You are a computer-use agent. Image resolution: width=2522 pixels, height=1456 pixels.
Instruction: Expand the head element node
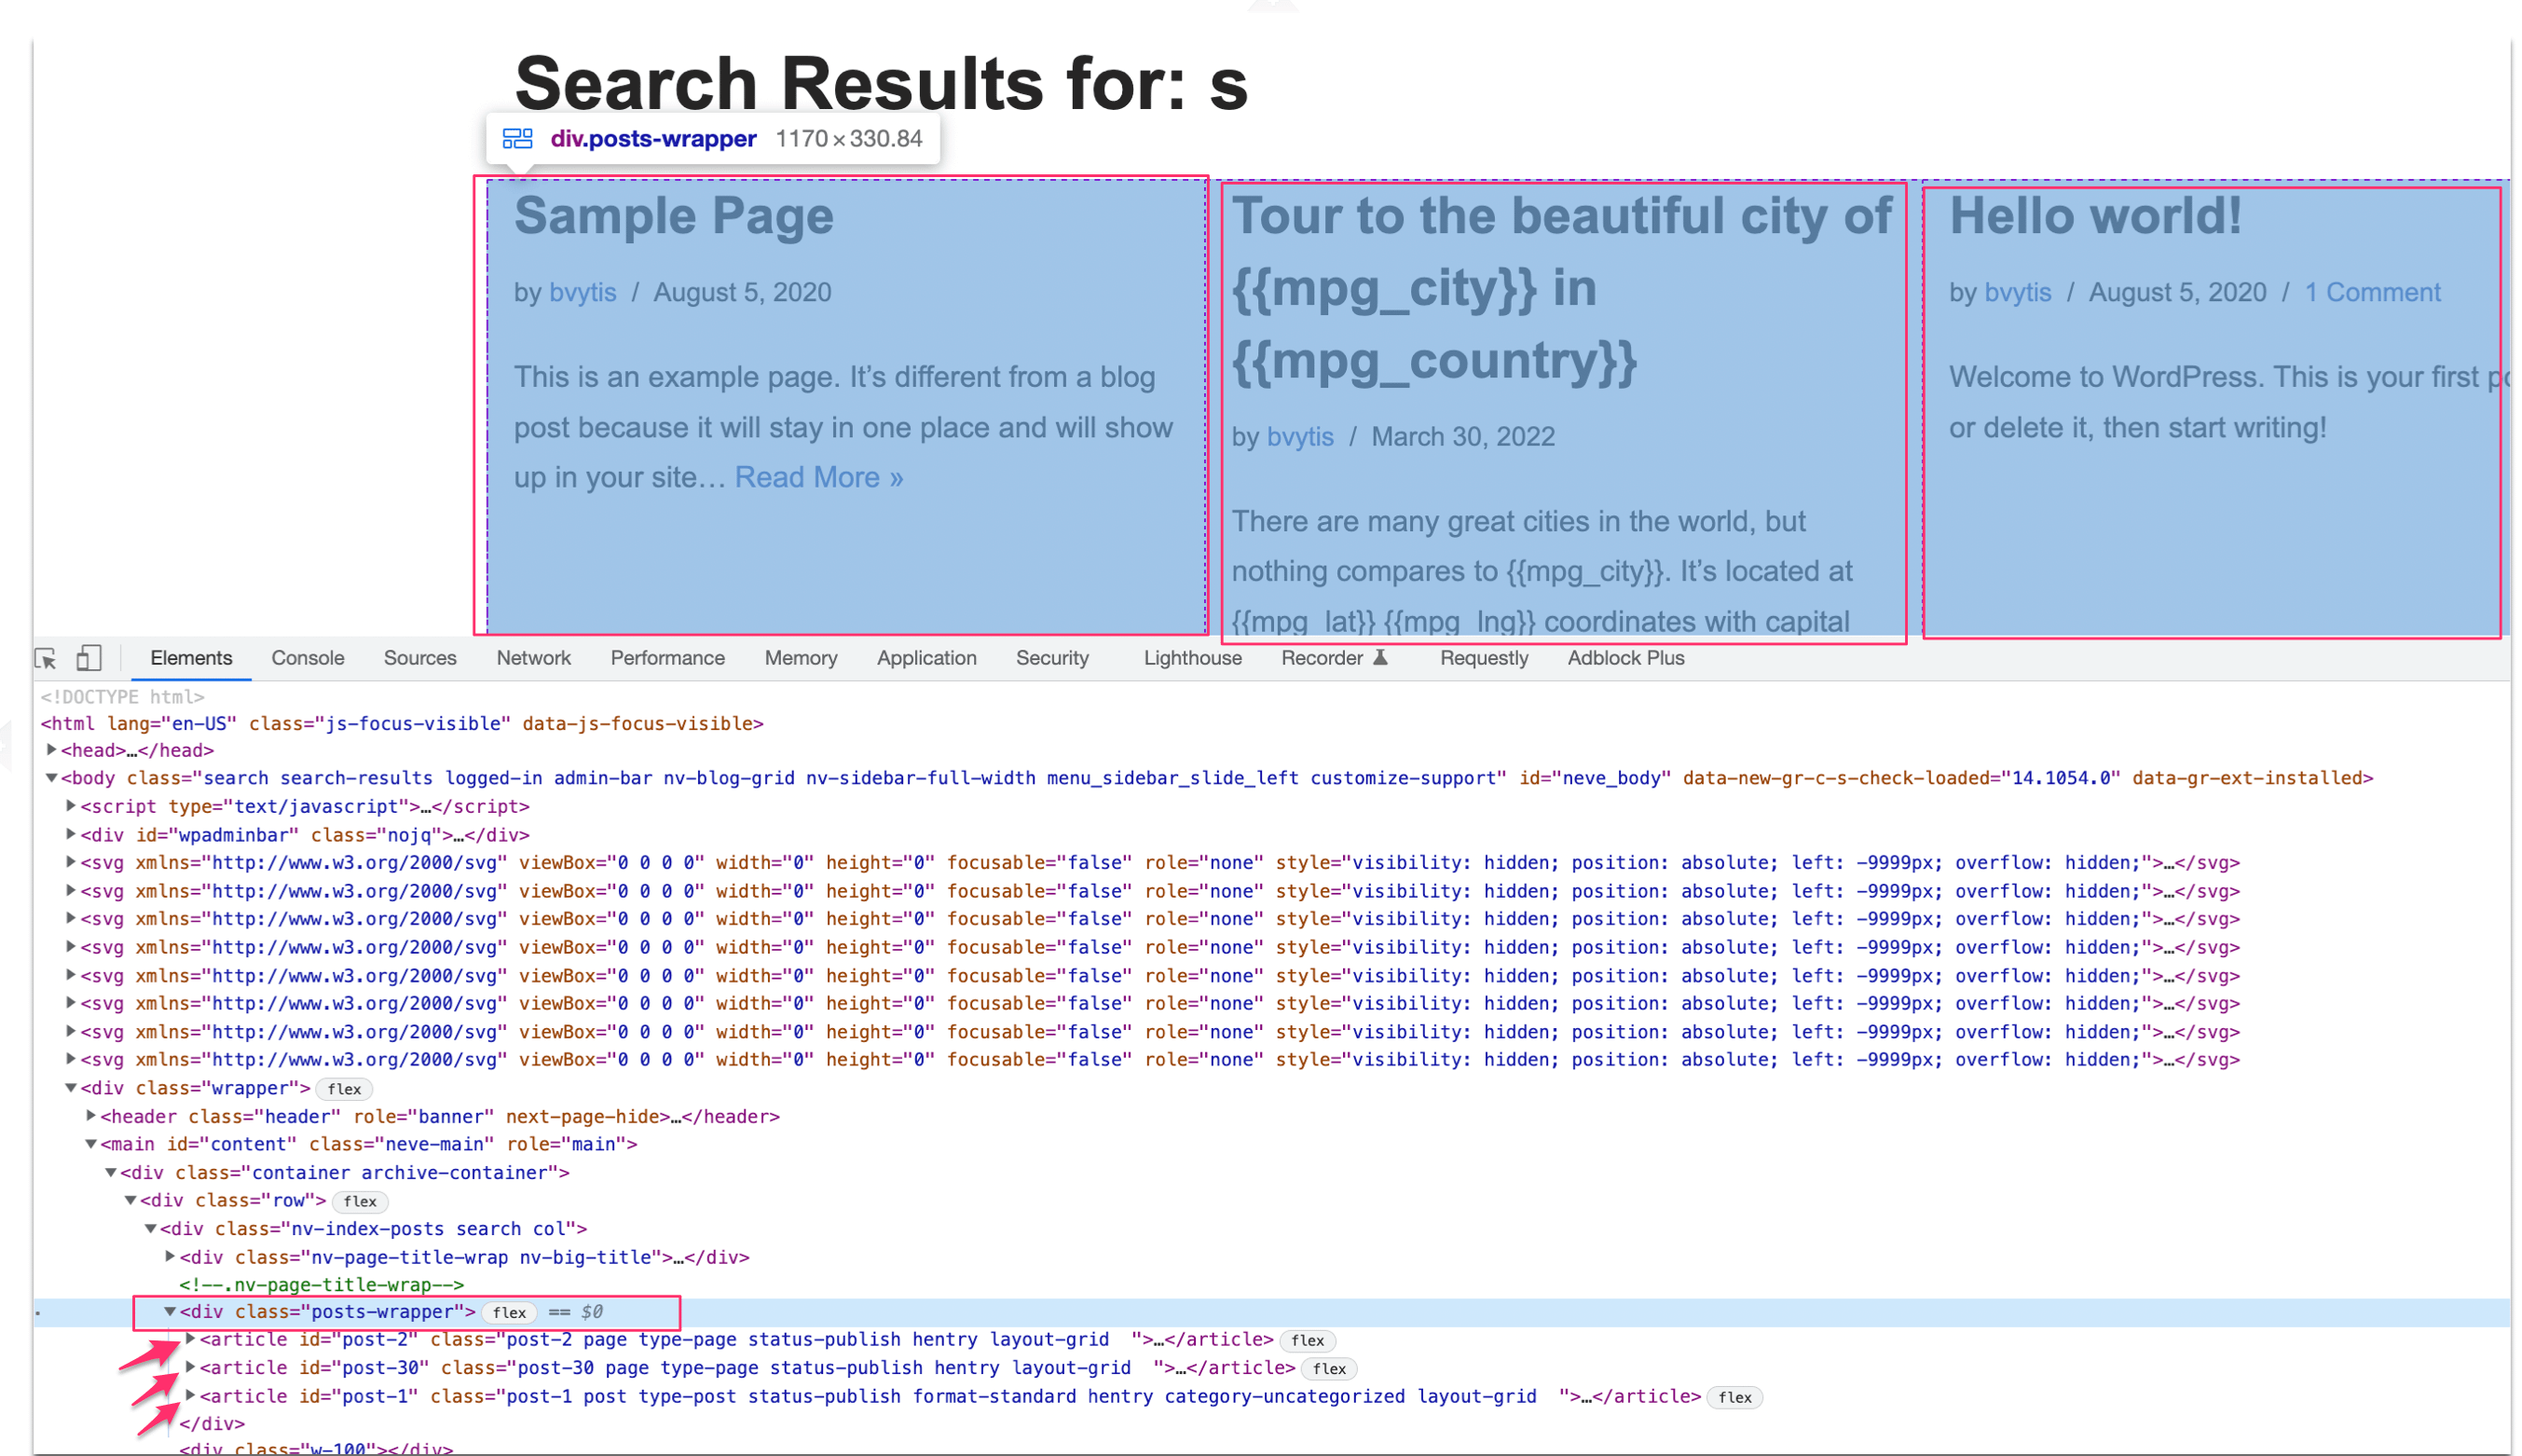tap(51, 750)
